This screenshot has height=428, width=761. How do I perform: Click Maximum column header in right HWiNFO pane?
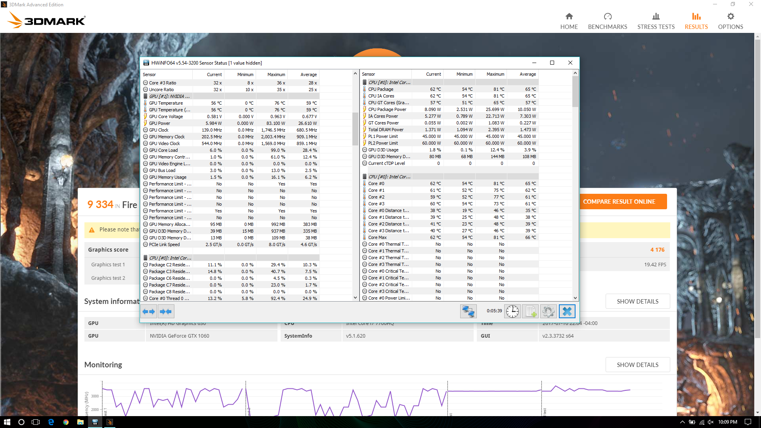(x=491, y=74)
